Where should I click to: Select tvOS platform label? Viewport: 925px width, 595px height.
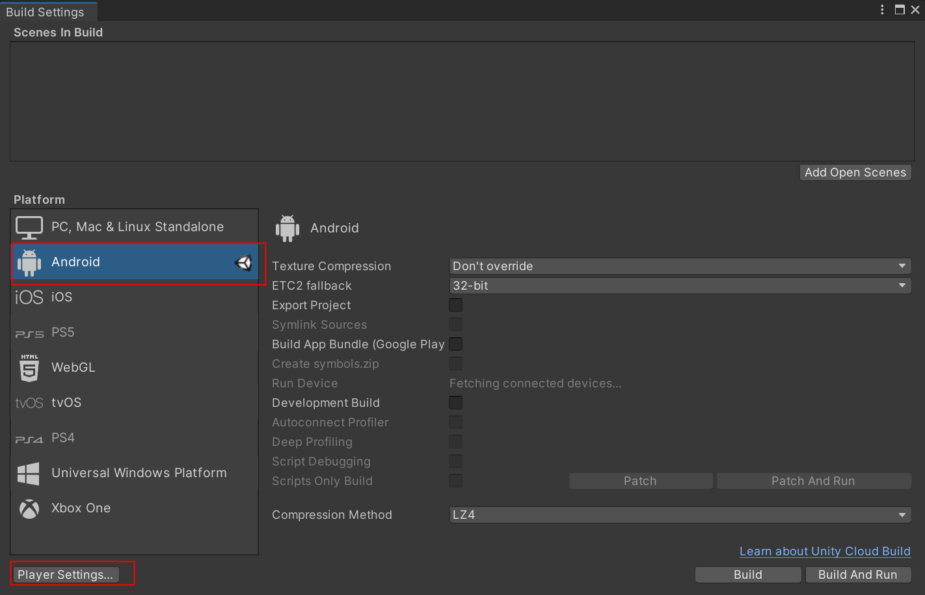coord(66,402)
